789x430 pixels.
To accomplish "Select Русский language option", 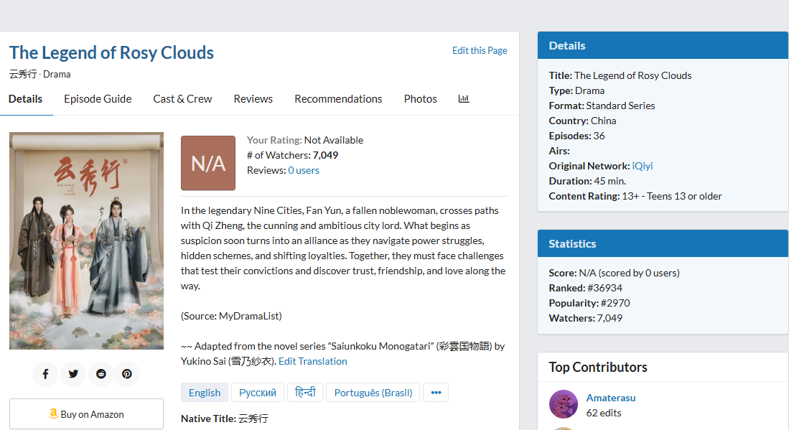I will pyautogui.click(x=258, y=393).
